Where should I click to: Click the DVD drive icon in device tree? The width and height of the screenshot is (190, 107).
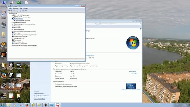click(x=13, y=15)
